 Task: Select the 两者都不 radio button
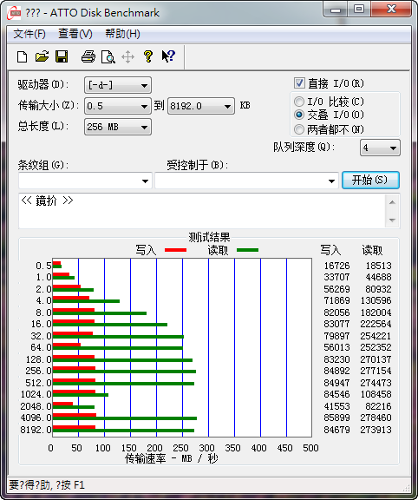299,129
